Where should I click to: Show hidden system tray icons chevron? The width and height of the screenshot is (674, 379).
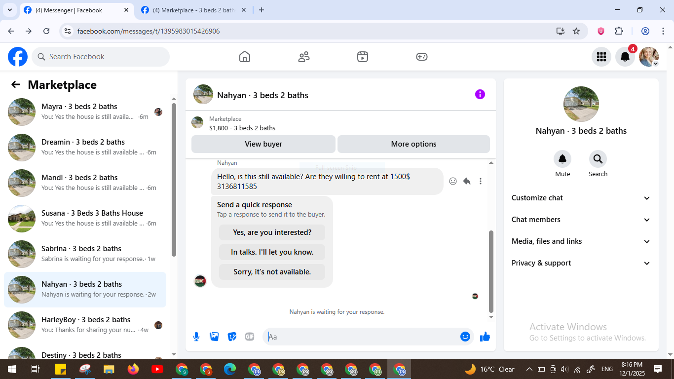[529, 369]
